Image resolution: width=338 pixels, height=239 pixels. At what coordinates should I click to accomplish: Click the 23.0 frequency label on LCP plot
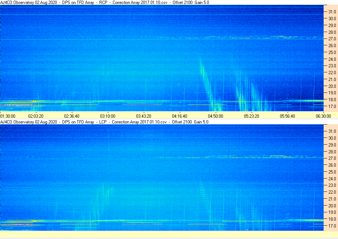click(x=332, y=185)
